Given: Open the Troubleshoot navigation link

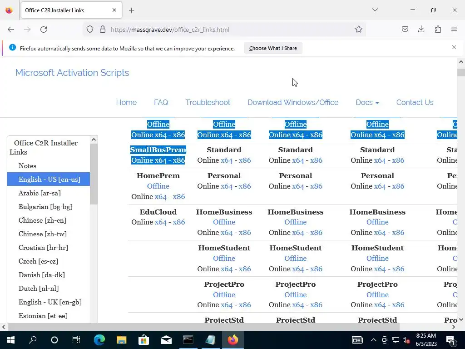Looking at the screenshot, I should [x=208, y=102].
